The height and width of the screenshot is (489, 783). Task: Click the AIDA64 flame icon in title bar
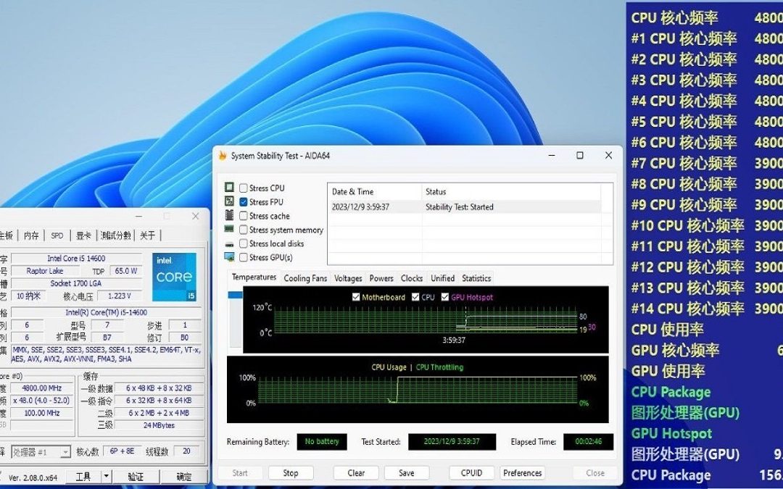pyautogui.click(x=223, y=156)
